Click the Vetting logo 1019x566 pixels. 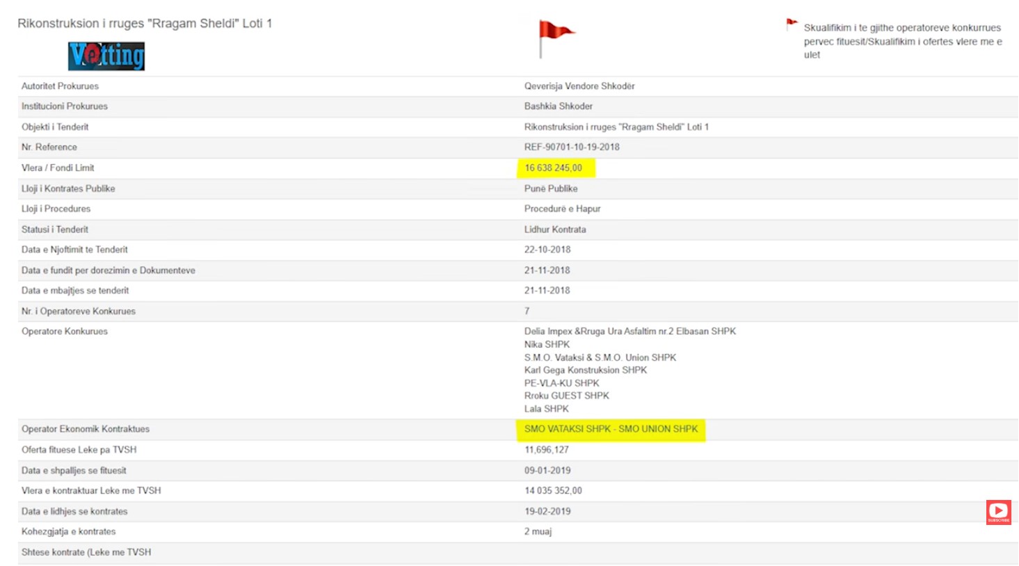(106, 56)
